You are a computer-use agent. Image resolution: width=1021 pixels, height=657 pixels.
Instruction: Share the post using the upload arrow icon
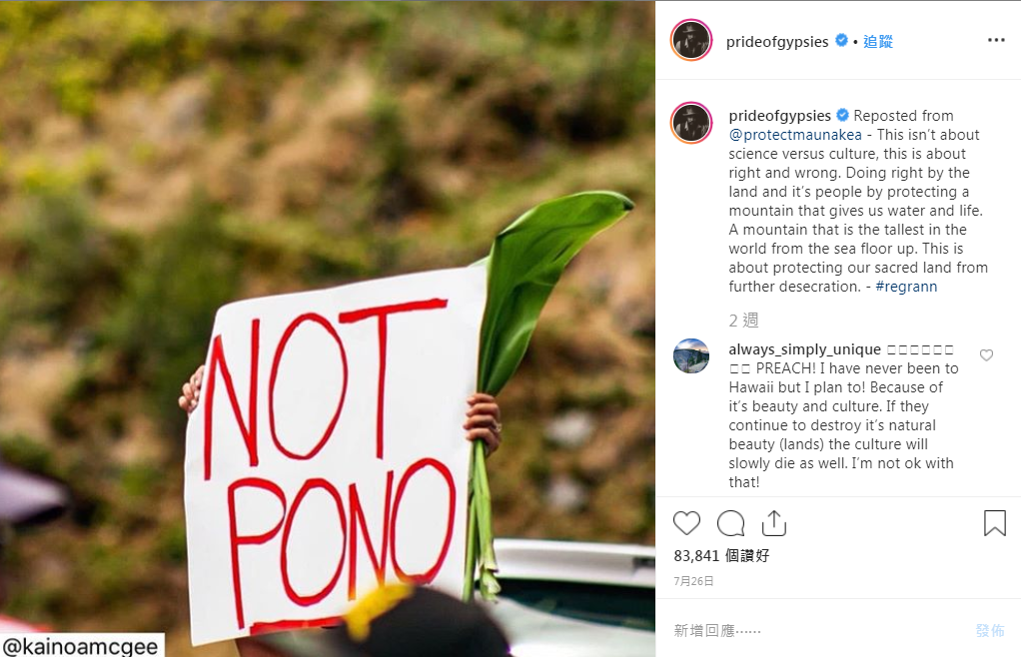coord(773,523)
